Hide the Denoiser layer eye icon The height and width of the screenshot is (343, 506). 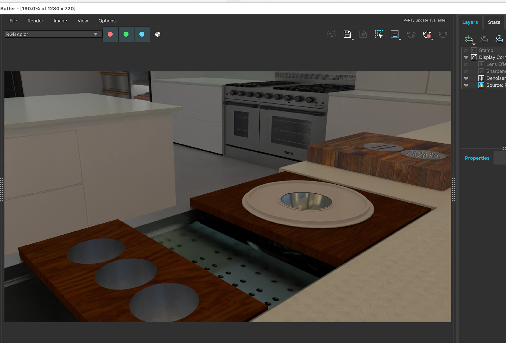coord(466,78)
